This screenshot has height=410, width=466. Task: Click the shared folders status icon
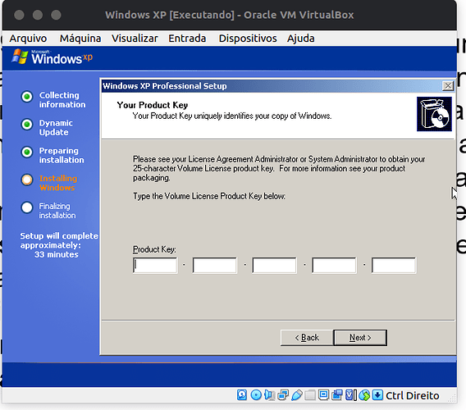[310, 395]
